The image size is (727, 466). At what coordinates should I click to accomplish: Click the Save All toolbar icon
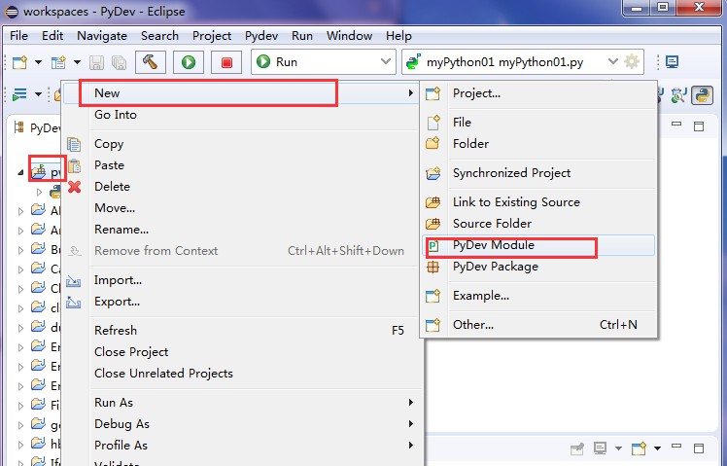coord(120,62)
